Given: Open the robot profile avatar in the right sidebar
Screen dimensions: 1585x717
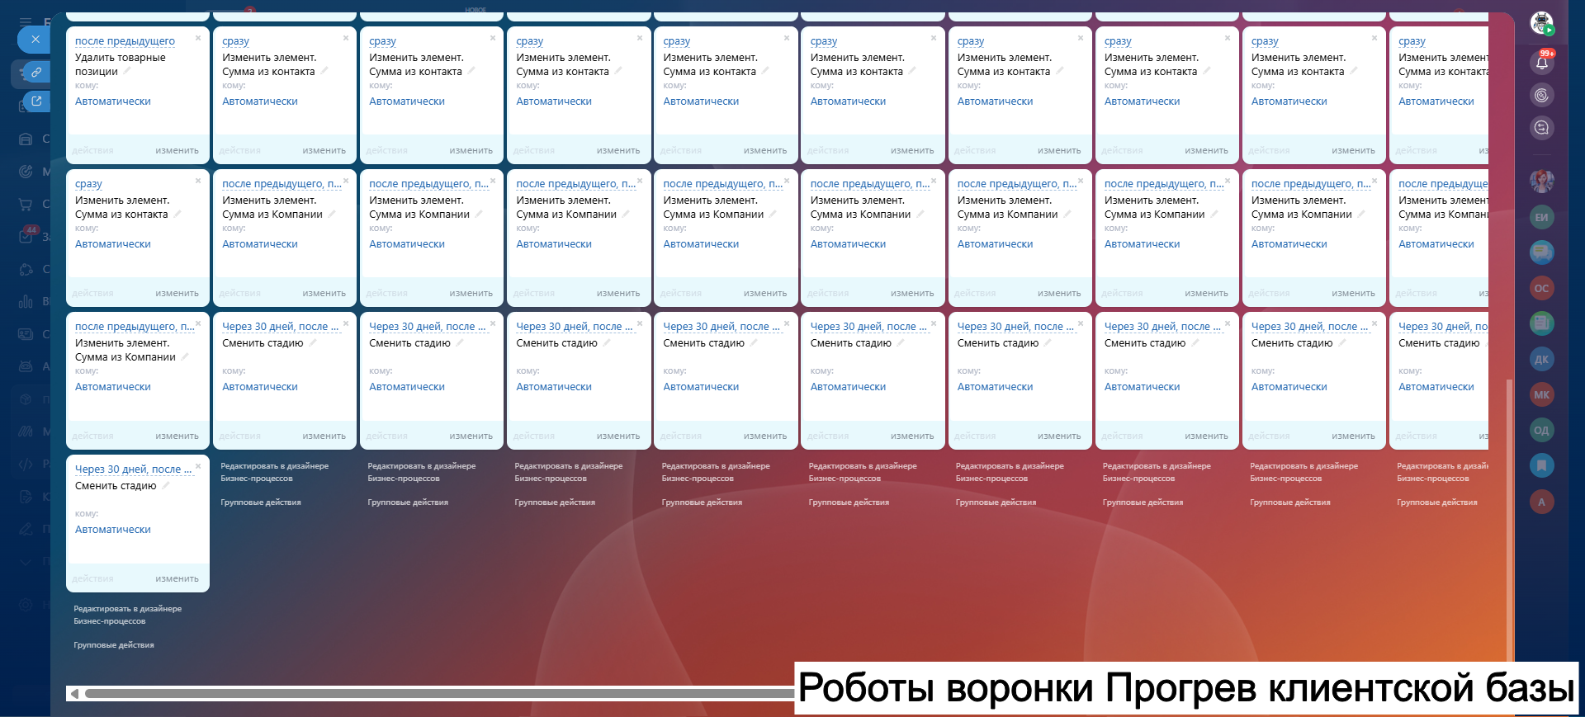Looking at the screenshot, I should [1541, 24].
